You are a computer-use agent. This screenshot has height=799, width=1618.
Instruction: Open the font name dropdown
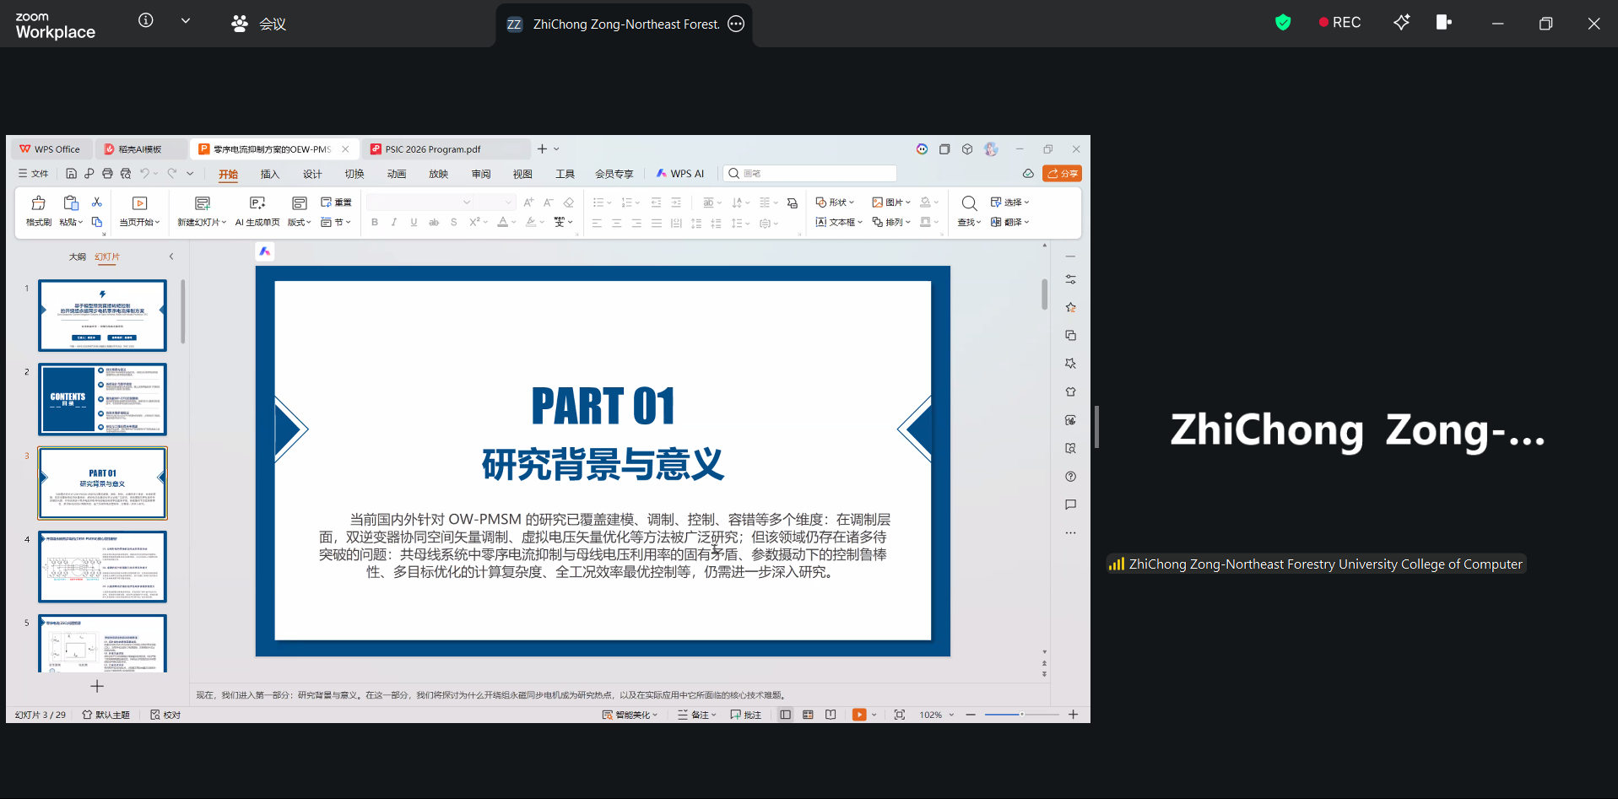pyautogui.click(x=467, y=202)
